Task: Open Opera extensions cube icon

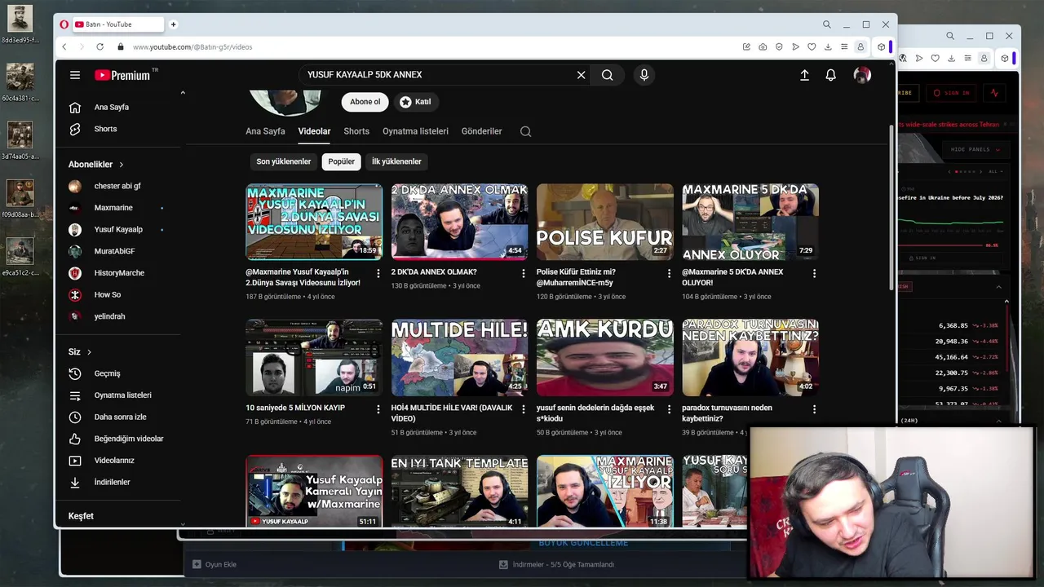Action: [881, 47]
